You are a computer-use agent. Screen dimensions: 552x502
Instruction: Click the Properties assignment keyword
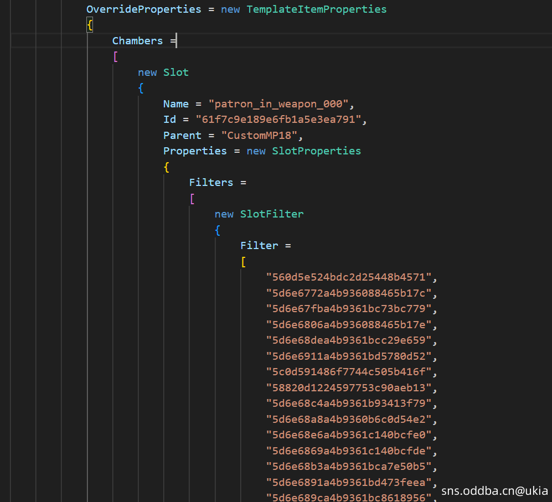tap(195, 151)
